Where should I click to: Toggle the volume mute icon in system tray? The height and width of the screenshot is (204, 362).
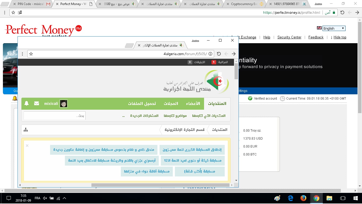[x=45, y=198]
